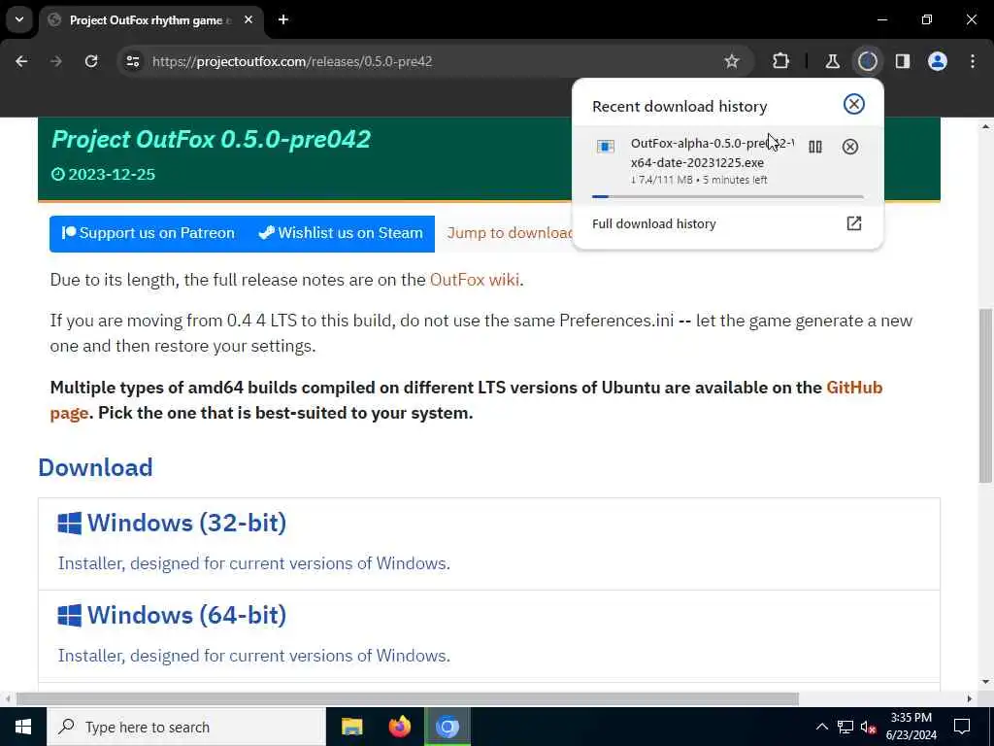Screen dimensions: 994x746
Task: Pause the OutFox-alpha exe download
Action: click(x=815, y=147)
